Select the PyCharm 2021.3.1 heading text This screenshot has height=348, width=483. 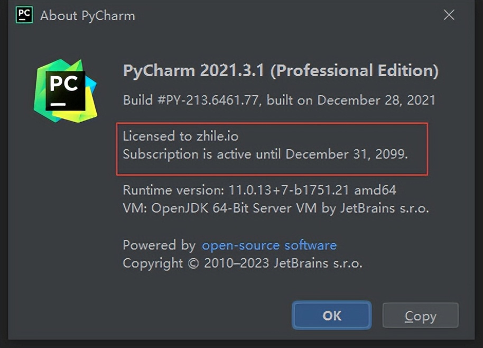coord(280,70)
